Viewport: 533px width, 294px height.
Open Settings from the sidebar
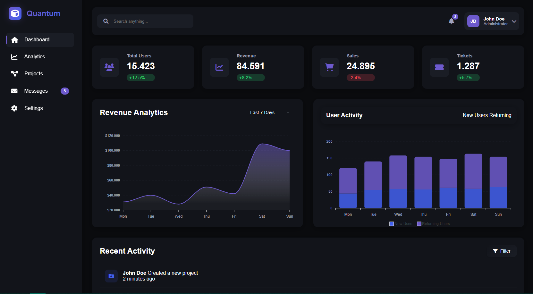click(x=33, y=108)
